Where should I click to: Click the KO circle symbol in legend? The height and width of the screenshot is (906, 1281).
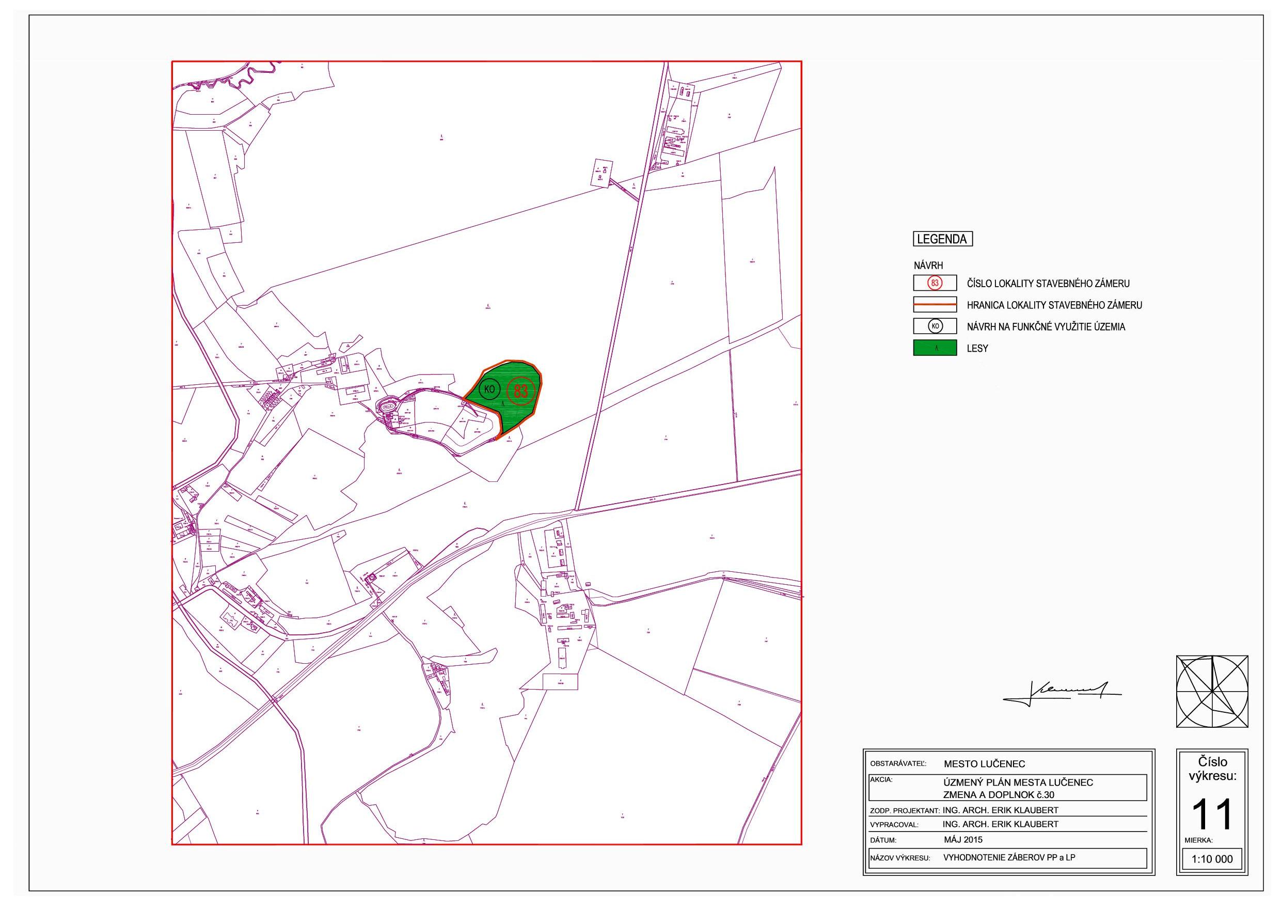tap(935, 326)
